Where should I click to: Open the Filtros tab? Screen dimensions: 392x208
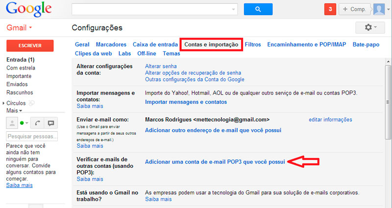(253, 45)
